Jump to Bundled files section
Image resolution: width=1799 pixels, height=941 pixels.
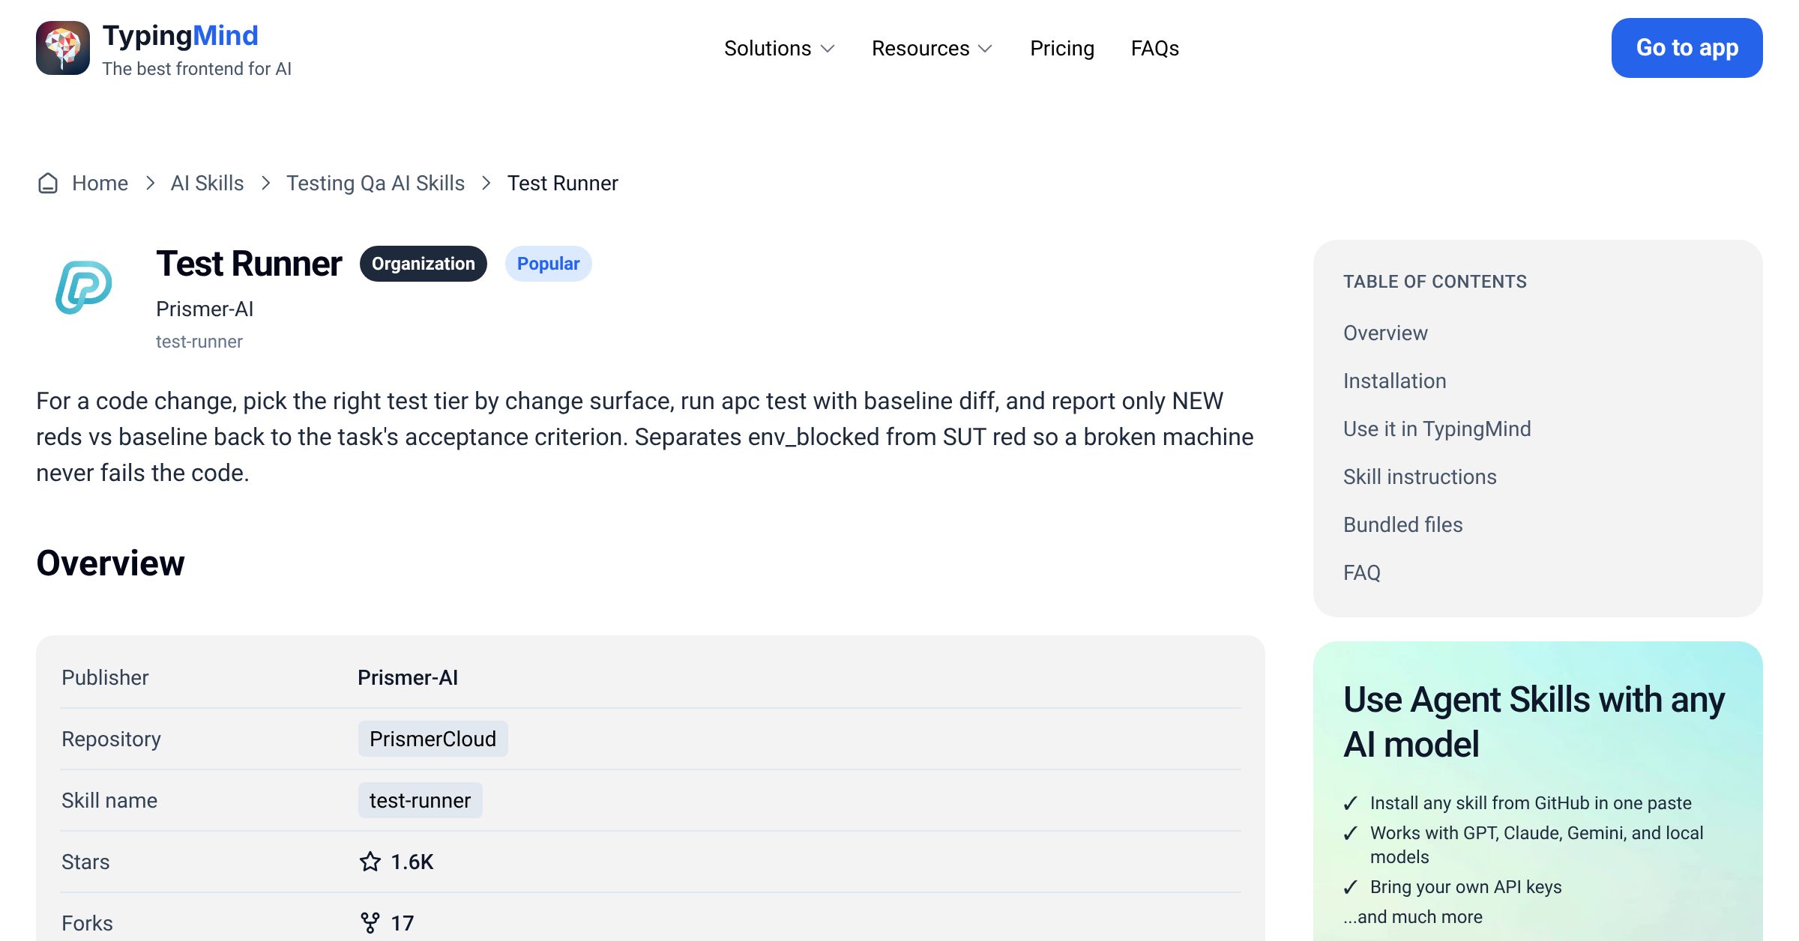pos(1403,524)
